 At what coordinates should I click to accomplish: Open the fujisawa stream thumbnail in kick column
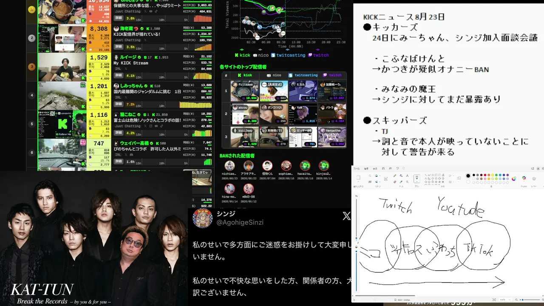[245, 91]
